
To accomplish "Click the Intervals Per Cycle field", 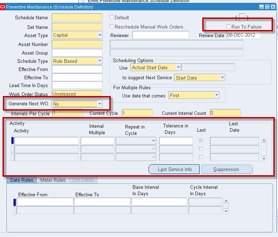I will [68, 113].
